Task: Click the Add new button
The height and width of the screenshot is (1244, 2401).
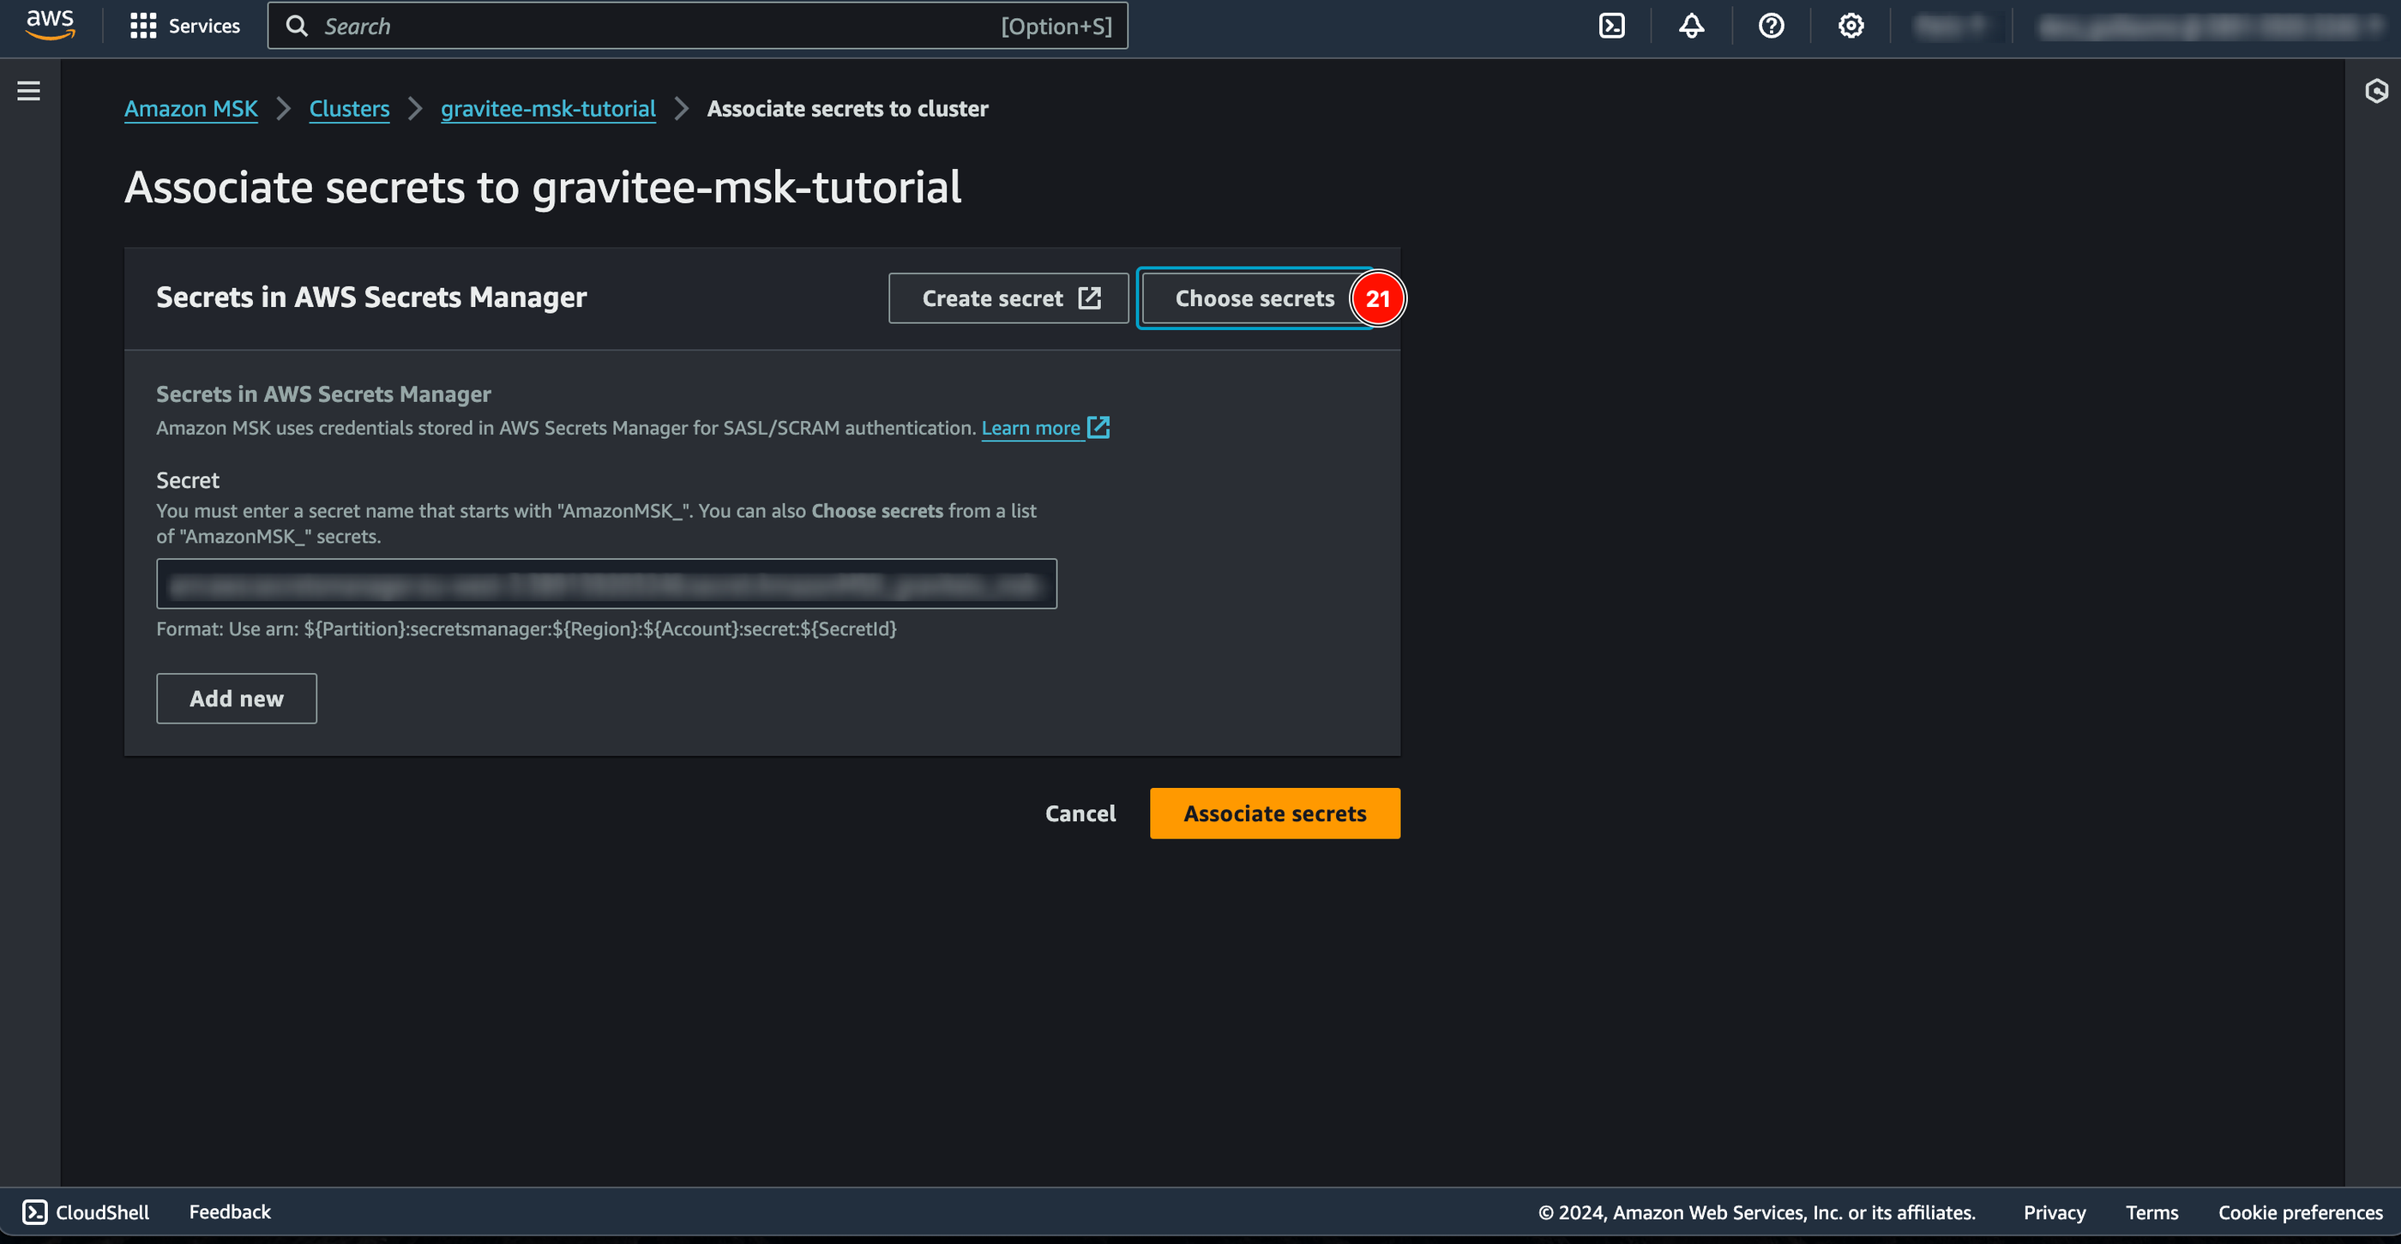Action: pos(235,698)
